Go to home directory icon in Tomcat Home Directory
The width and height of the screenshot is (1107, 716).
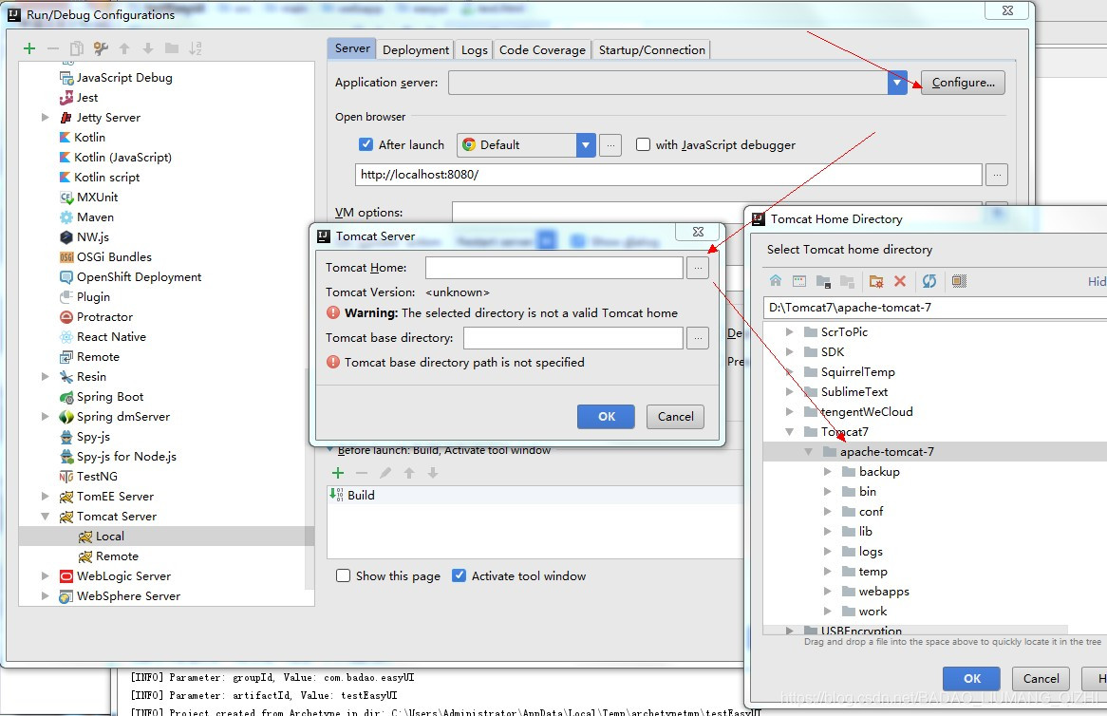(775, 280)
